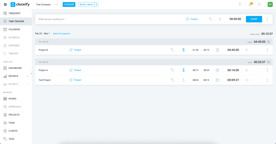Assign a project to the Project B entry
This screenshot has width=276, height=144.
tap(75, 50)
